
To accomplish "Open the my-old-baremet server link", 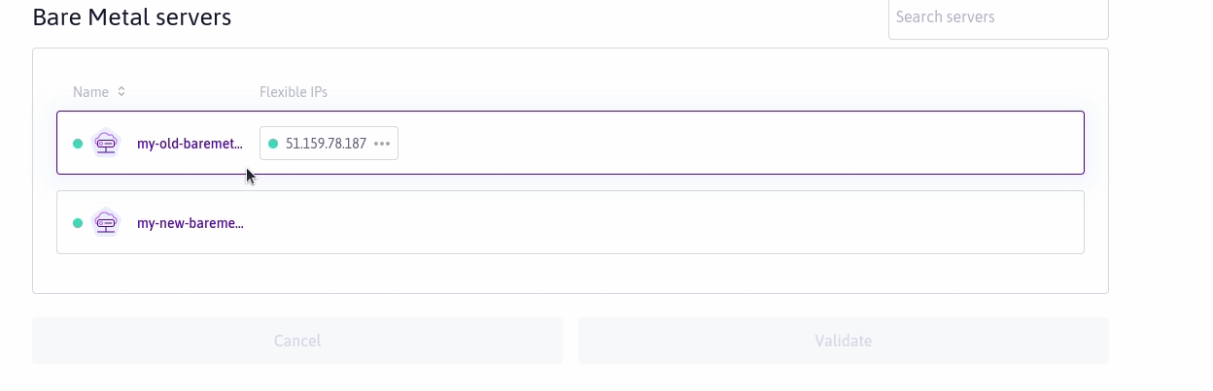I will pos(191,144).
